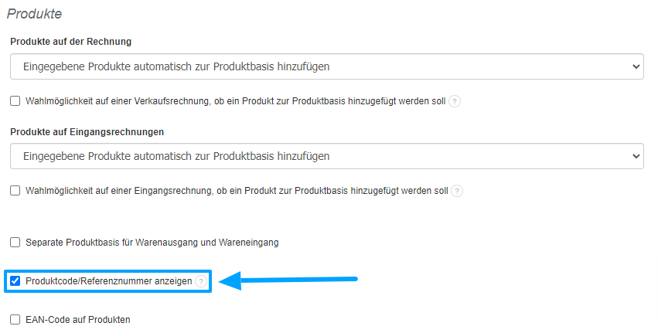Click chevron arrow of Eingangsrechnungen product select
Image resolution: width=658 pixels, height=333 pixels.
tap(636, 156)
